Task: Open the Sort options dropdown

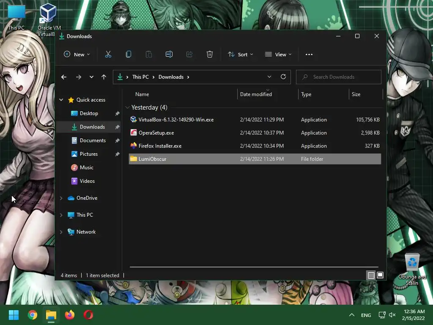Action: click(240, 55)
